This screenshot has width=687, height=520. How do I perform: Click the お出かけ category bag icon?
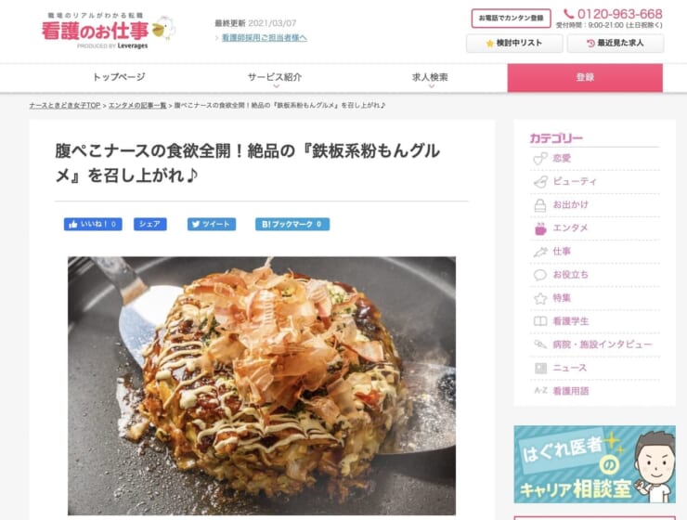pyautogui.click(x=540, y=205)
